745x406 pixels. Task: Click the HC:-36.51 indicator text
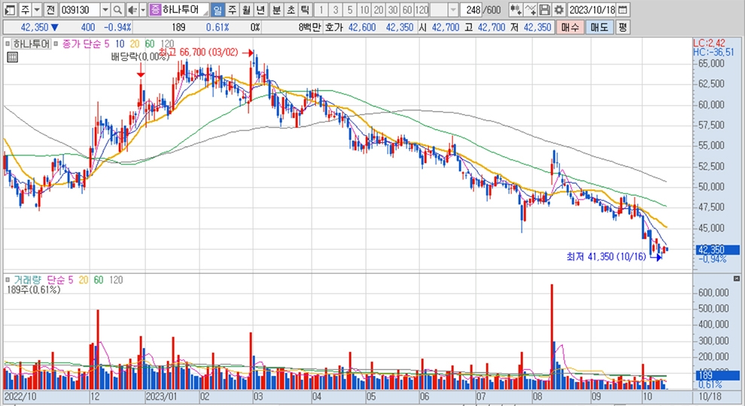[713, 52]
